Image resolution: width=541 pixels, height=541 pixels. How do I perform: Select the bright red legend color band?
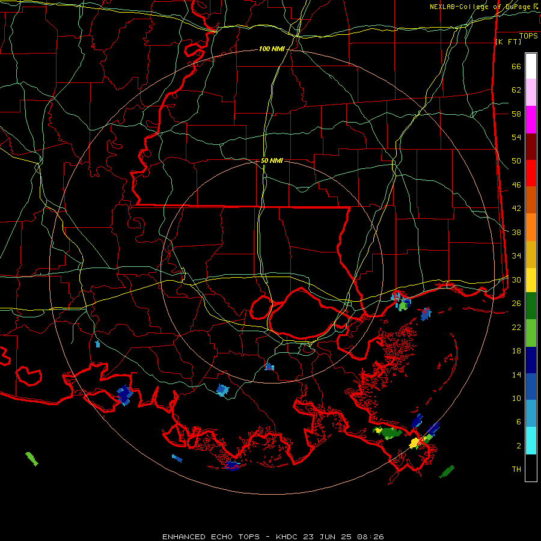coord(531,173)
